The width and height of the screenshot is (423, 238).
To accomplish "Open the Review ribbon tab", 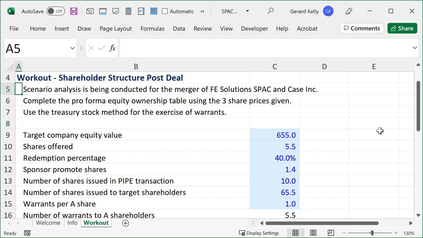I will coord(203,29).
